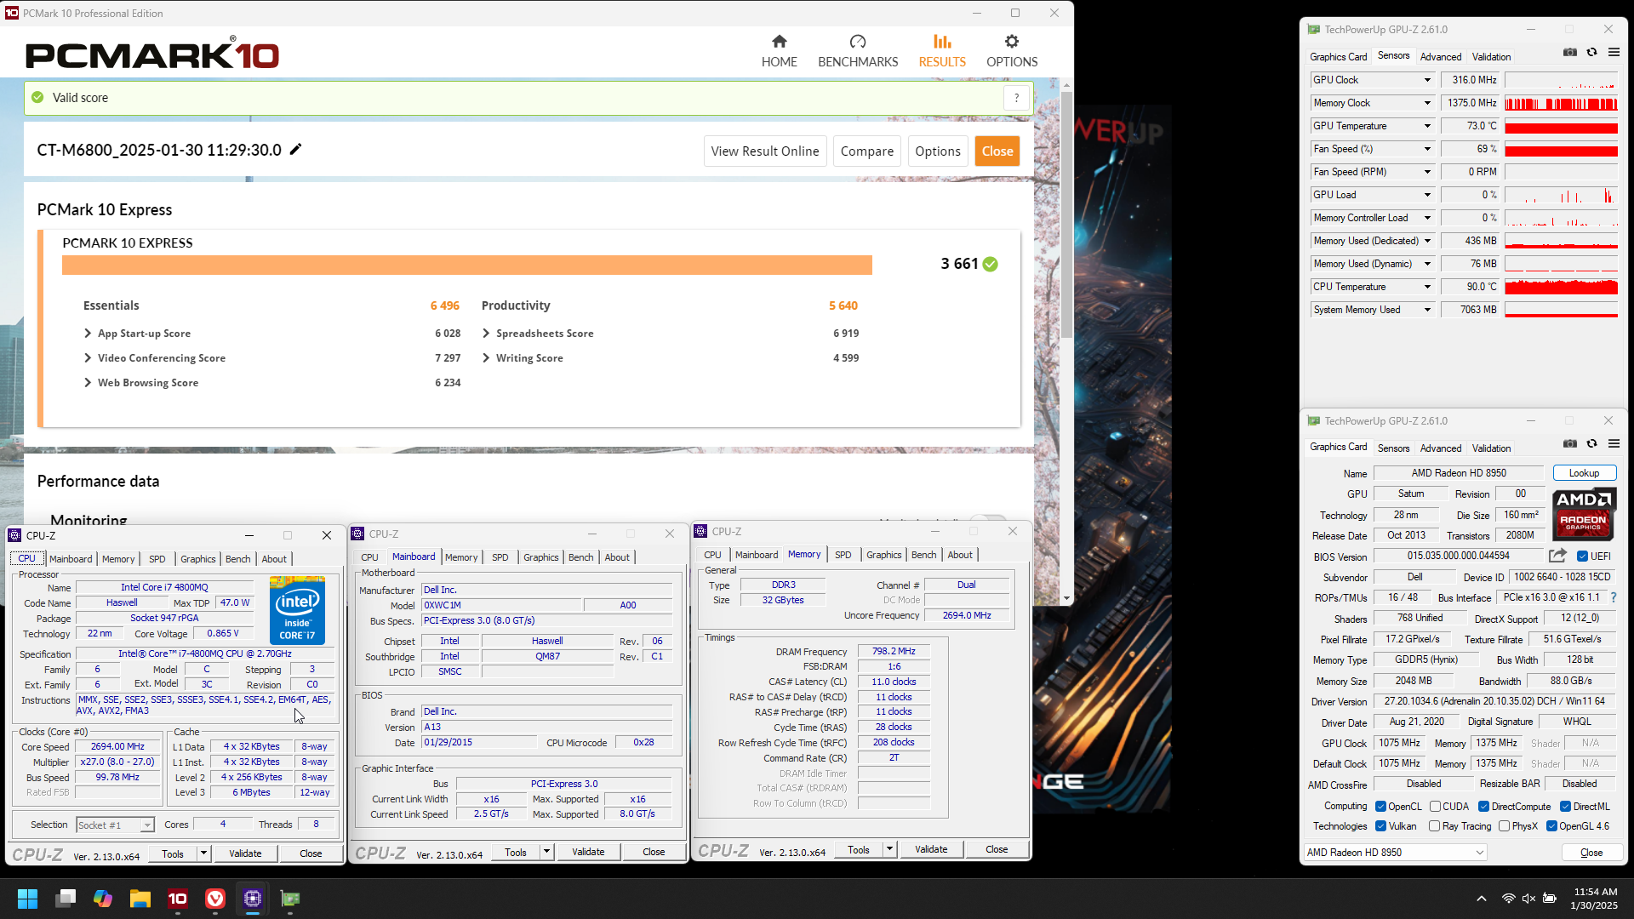Viewport: 1634px width, 919px height.
Task: Open Advanced tab in GPU-Z Sensors window
Action: pos(1441,57)
